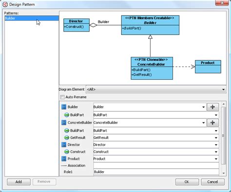Viewport: 231px width, 192px height.
Task: Click the generalization arrow below Builder class
Action: pyautogui.click(x=150, y=46)
